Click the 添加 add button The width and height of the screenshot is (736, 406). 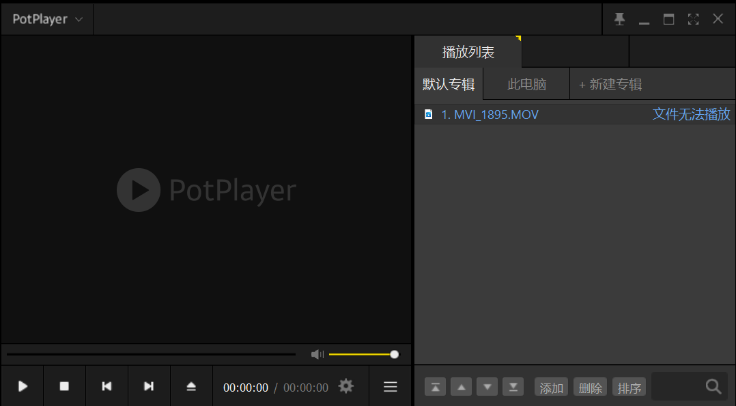(x=552, y=387)
